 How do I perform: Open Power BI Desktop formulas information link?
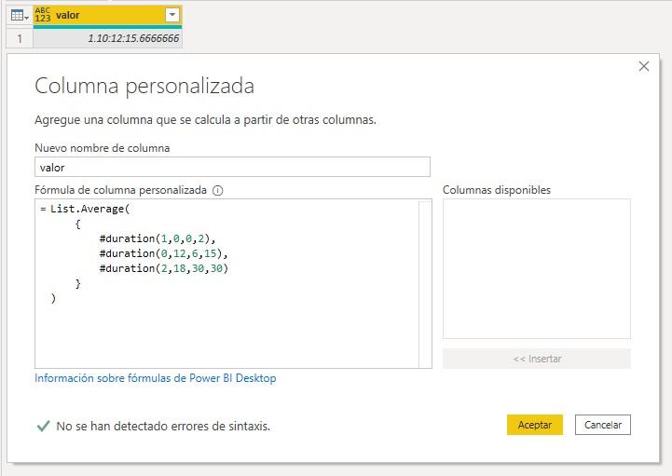155,378
